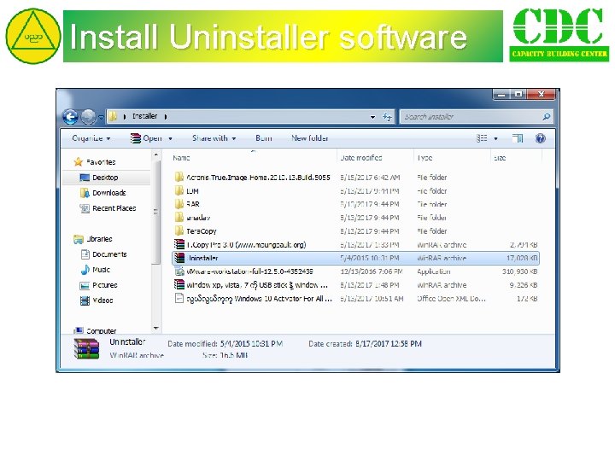
Task: Select the smadav folder icon
Action: point(179,218)
